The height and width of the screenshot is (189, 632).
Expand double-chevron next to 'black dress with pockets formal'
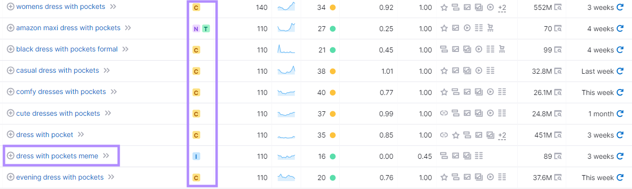coord(126,49)
